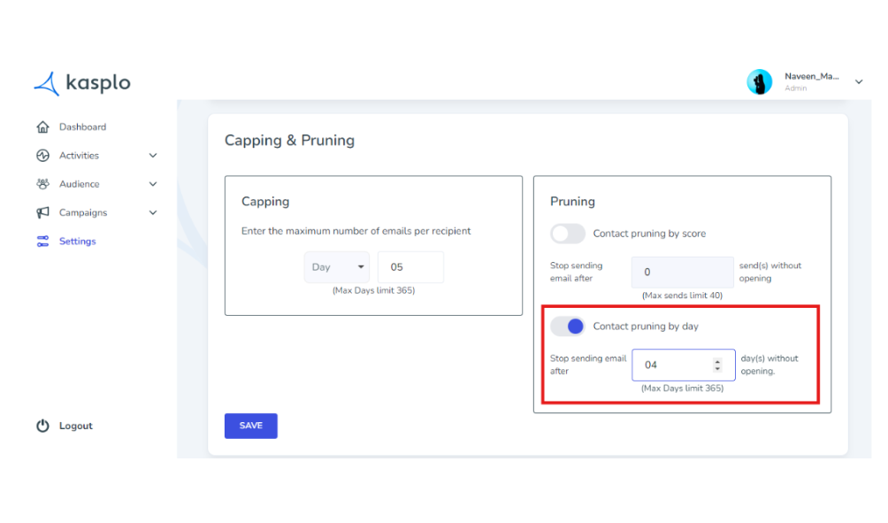Expand the Campaigns submenu chevron

click(153, 212)
